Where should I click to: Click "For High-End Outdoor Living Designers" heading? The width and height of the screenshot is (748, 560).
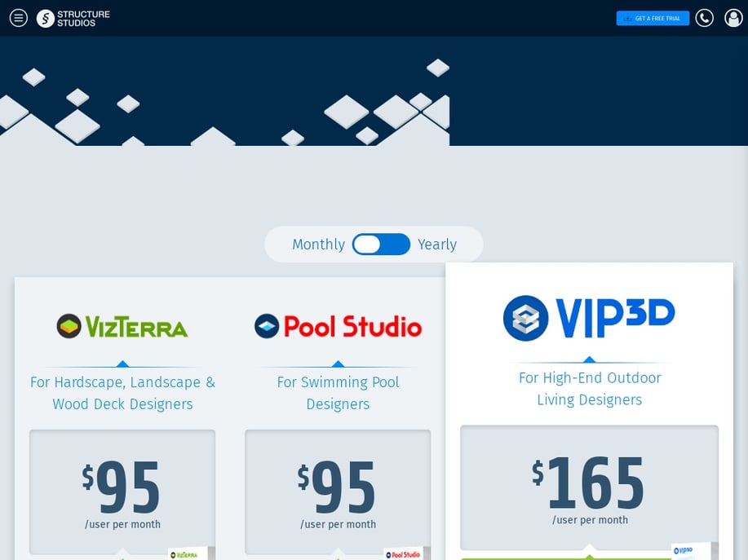pos(589,389)
